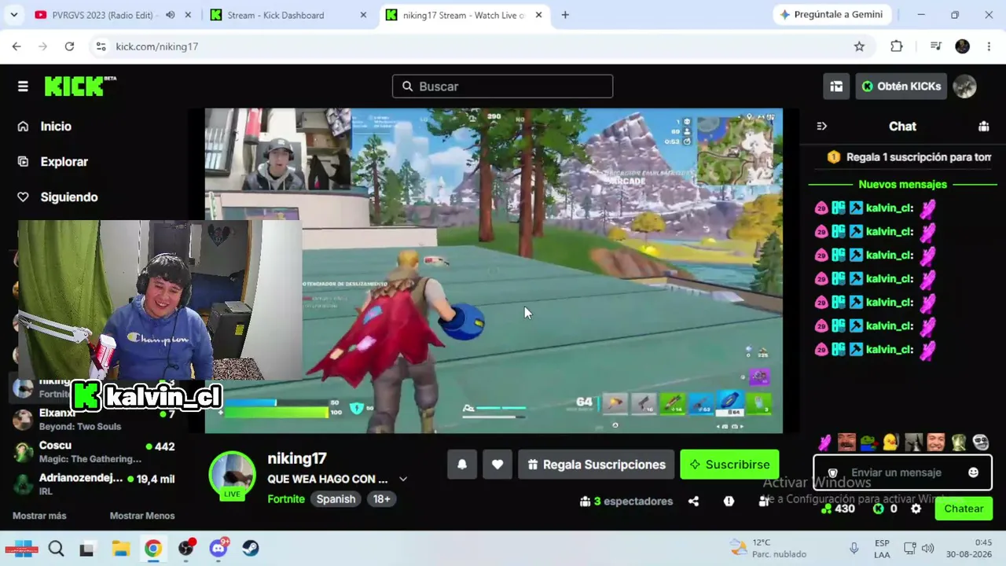Open the Kick inventory box icon
1006x566 pixels.
[x=836, y=86]
